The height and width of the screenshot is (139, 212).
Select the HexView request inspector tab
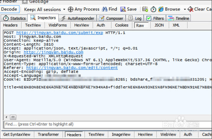click(82, 25)
